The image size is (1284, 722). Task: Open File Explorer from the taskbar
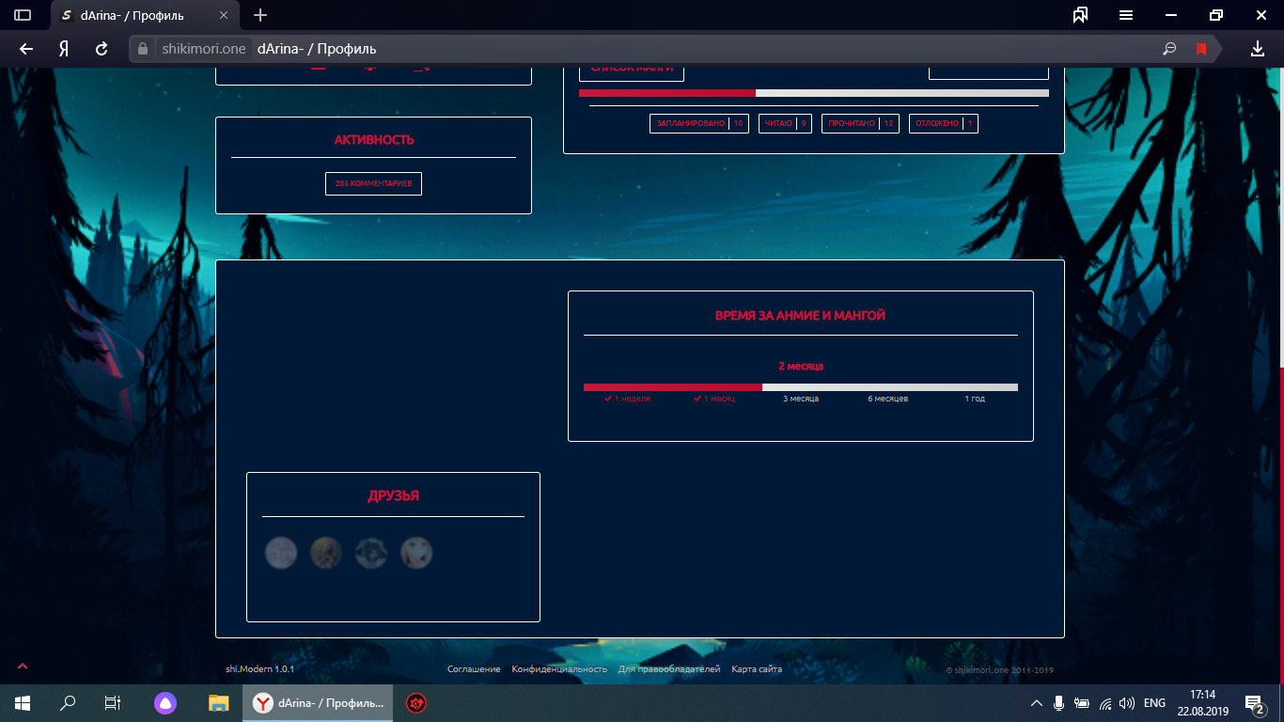point(218,703)
